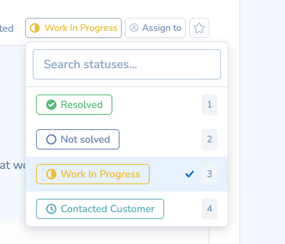
Task: Click shortcut badge number 4
Action: (210, 209)
